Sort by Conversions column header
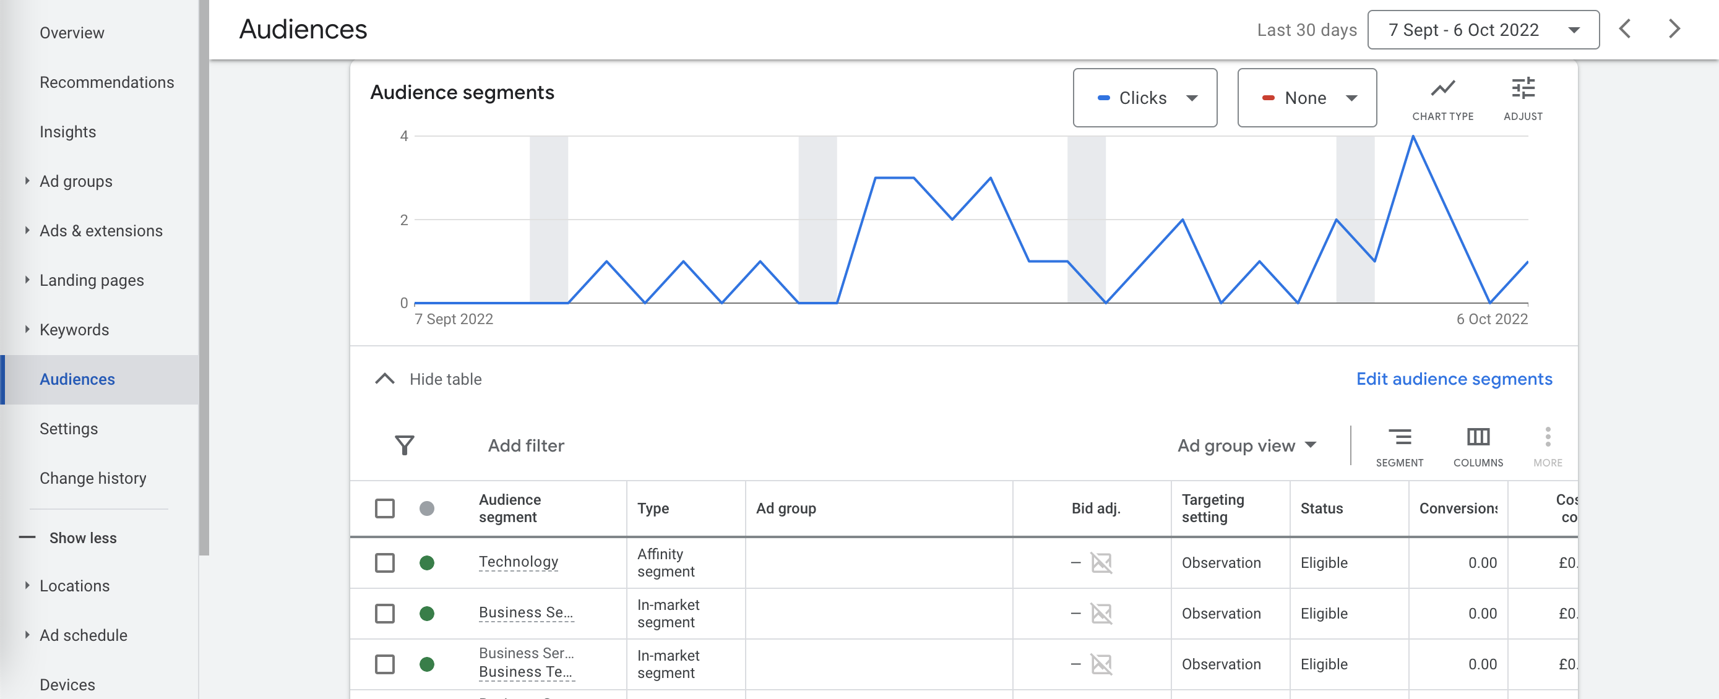 (x=1458, y=508)
